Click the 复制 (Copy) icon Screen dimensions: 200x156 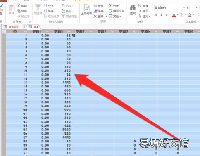point(19,11)
